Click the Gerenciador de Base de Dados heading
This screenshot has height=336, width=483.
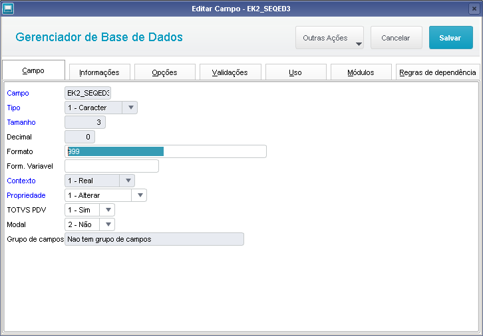coord(99,37)
